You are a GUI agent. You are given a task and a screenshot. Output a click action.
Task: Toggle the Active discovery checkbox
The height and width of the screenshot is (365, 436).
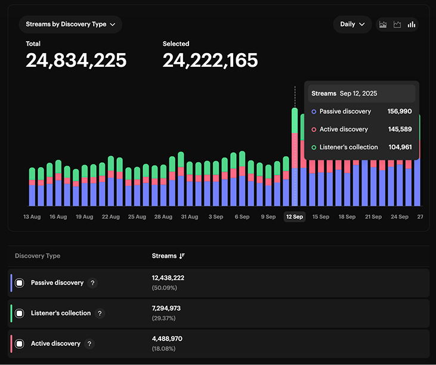pyautogui.click(x=20, y=344)
